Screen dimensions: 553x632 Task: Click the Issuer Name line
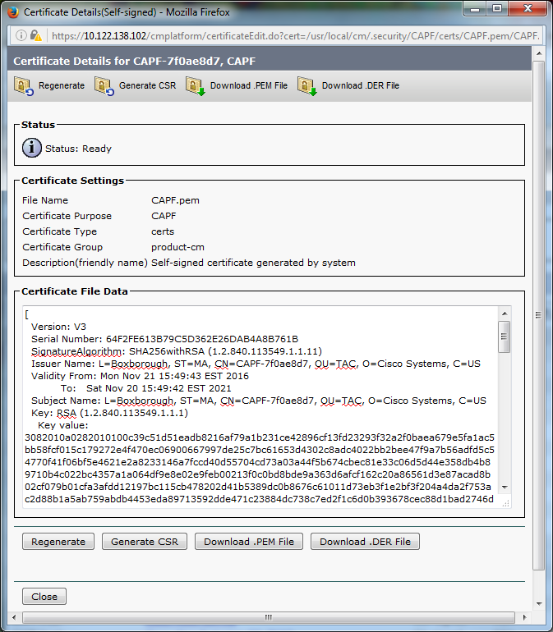click(256, 364)
